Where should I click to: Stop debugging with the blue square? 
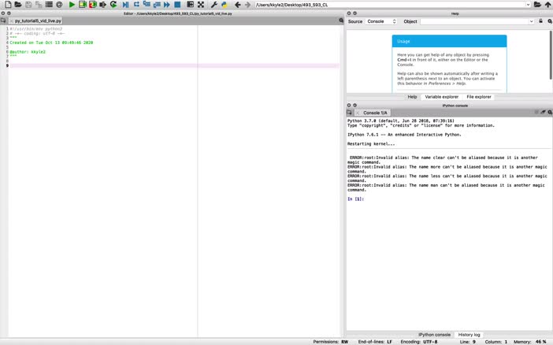tap(177, 5)
